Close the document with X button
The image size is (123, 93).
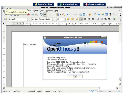pos(120,11)
